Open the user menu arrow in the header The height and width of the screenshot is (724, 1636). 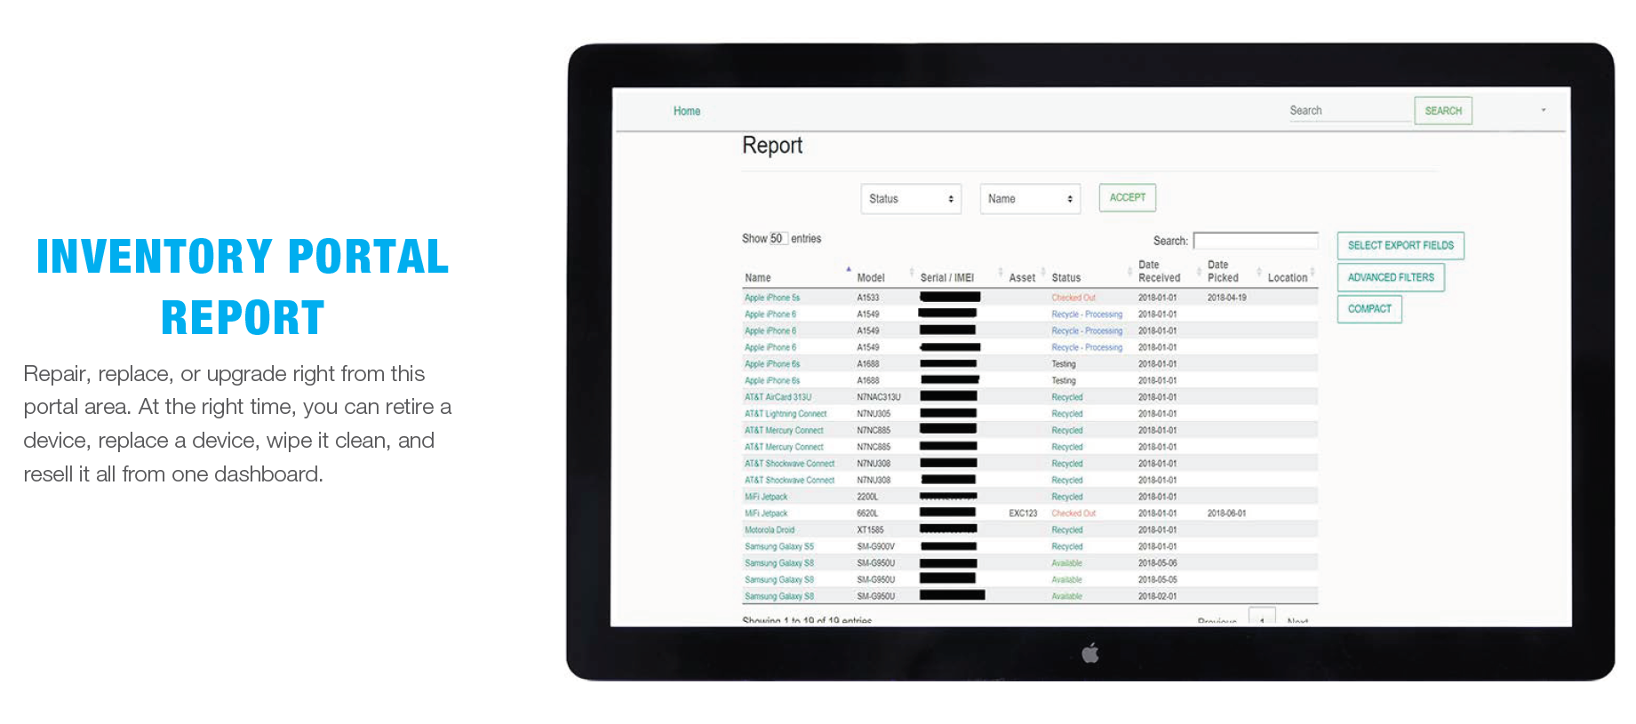point(1543,110)
